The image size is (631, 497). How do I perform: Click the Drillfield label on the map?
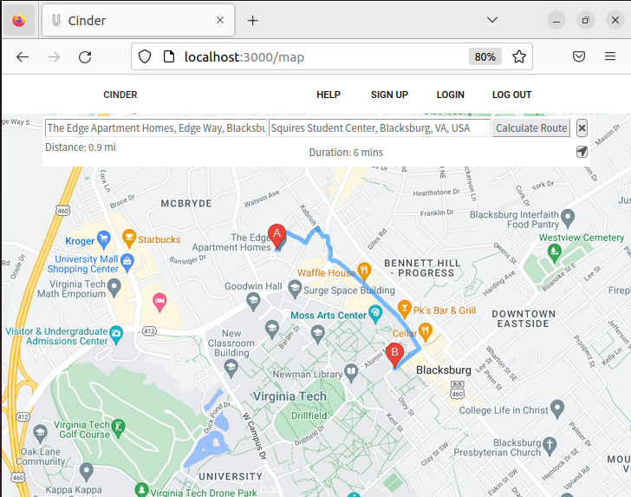pyautogui.click(x=309, y=415)
